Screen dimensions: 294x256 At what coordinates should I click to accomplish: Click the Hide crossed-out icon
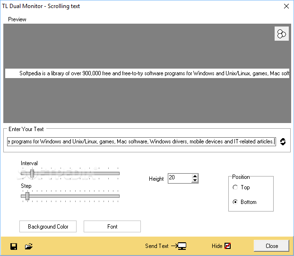click(x=228, y=246)
